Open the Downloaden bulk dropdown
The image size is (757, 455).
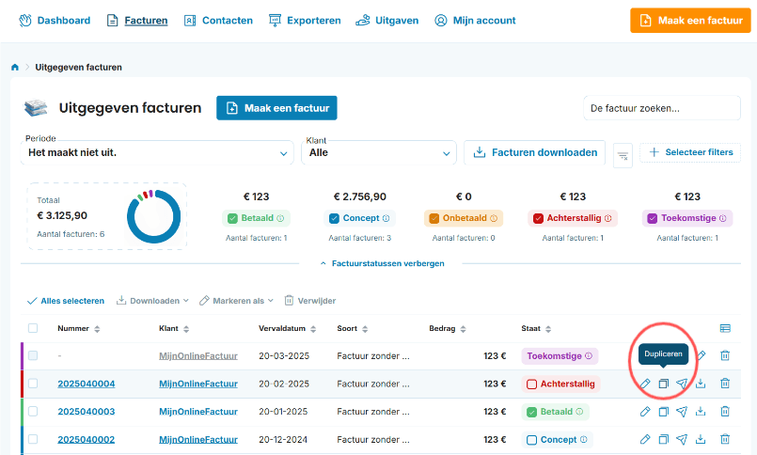coord(152,301)
